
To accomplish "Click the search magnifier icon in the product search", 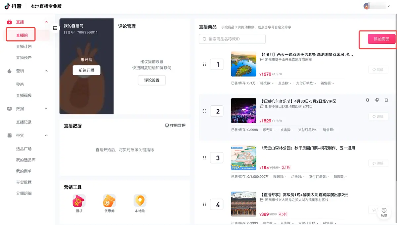I will point(205,39).
